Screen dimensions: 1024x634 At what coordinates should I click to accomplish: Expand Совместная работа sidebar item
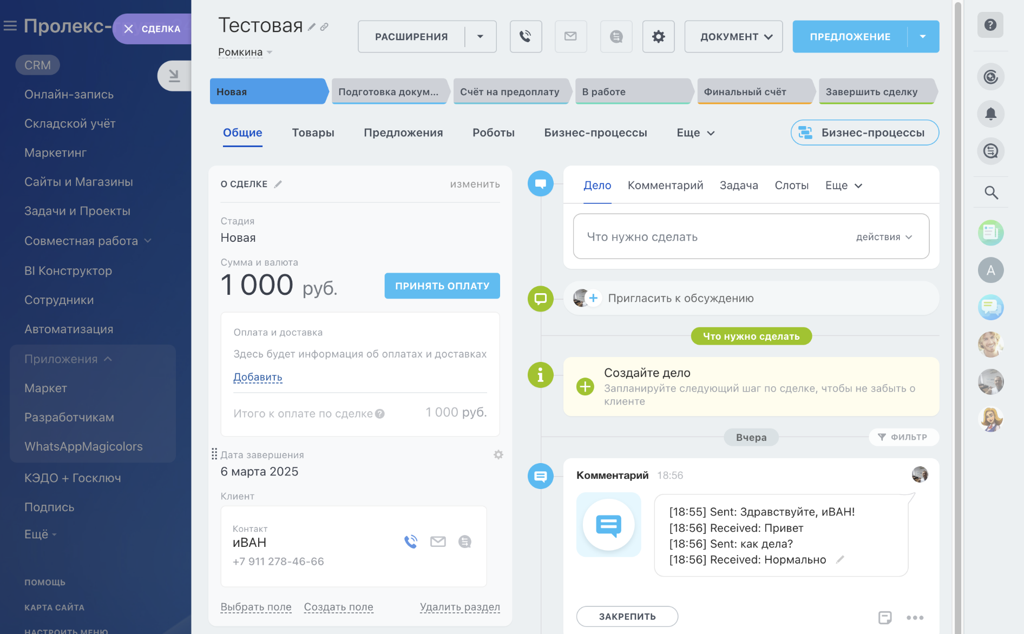point(88,241)
